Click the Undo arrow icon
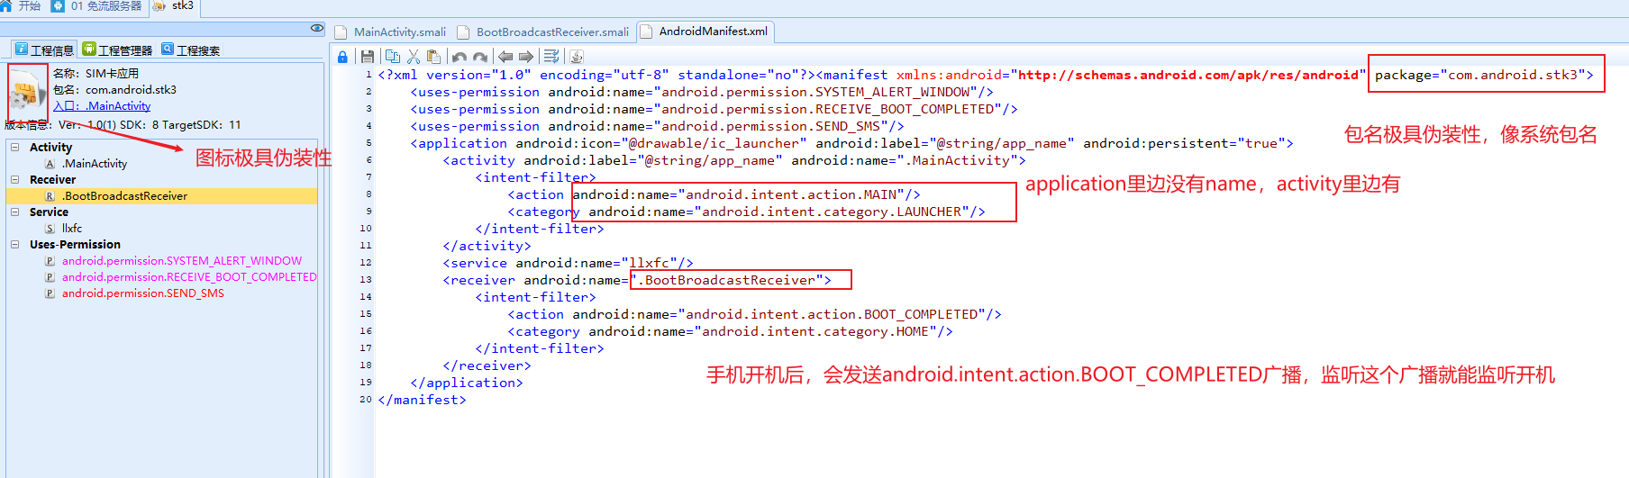1629x478 pixels. 460,57
